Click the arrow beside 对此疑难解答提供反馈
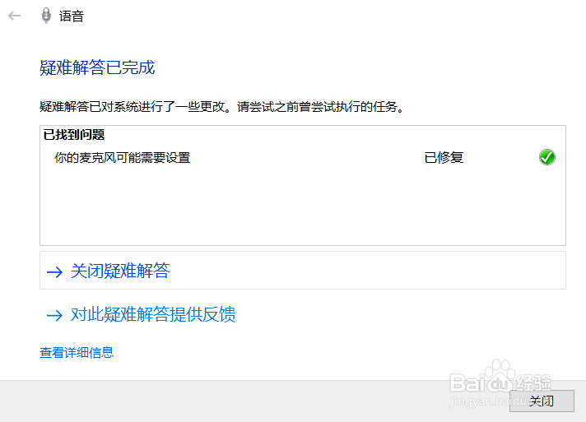The image size is (586, 422). point(54,316)
